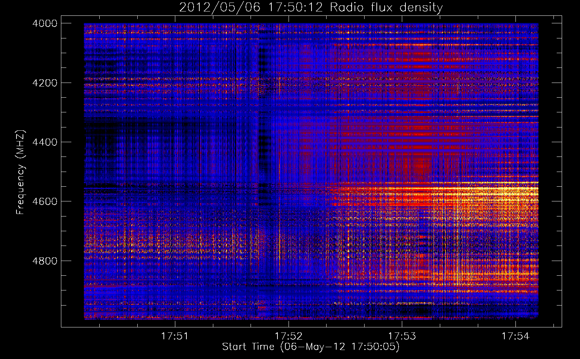
Task: Click the 4200 frequency tick label
Action: (x=45, y=83)
